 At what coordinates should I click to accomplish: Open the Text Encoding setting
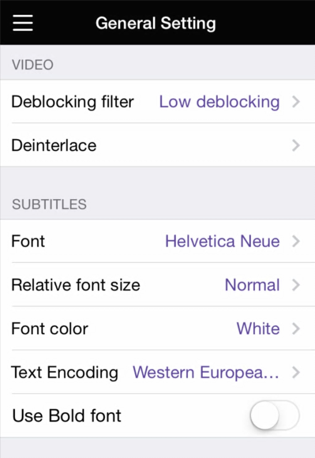65,373
